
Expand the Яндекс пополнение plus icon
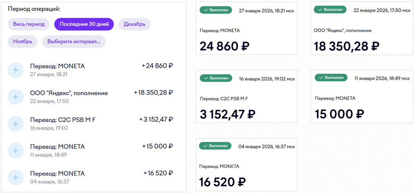(x=16, y=97)
